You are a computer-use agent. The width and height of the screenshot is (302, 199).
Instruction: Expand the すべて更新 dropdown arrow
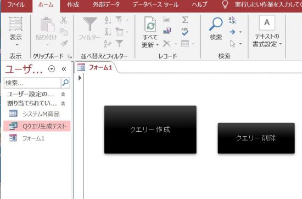(158, 45)
